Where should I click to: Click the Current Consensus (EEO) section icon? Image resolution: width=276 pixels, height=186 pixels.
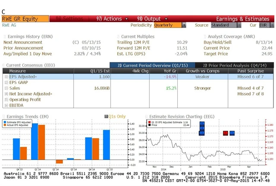[4, 65]
